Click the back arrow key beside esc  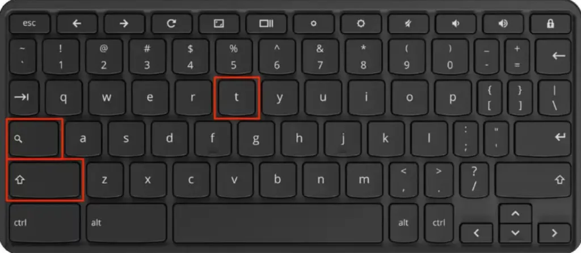tap(77, 24)
